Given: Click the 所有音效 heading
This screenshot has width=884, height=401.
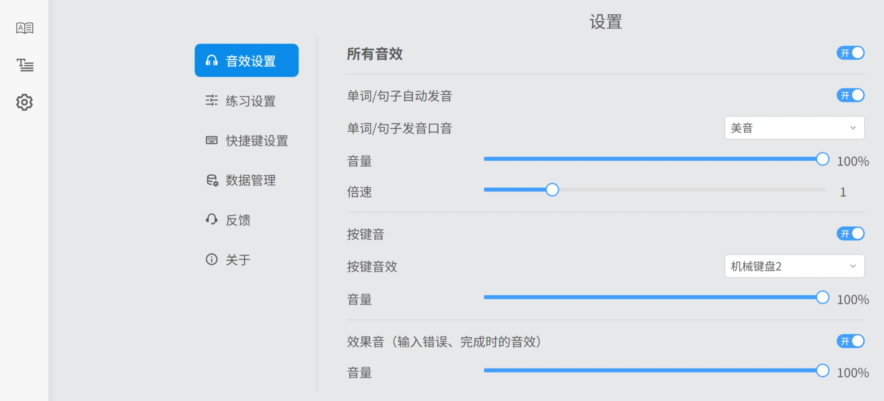Looking at the screenshot, I should pos(374,54).
